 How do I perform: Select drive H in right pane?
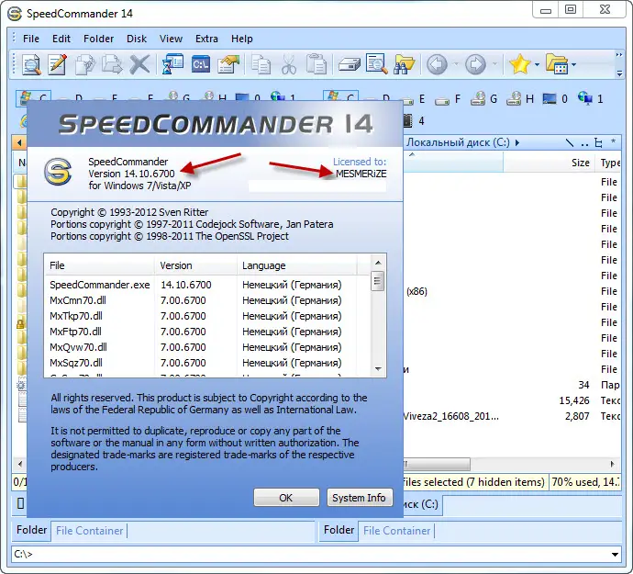520,99
